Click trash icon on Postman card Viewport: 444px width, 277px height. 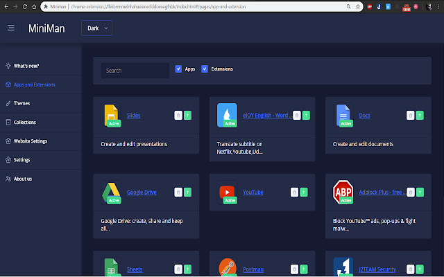(x=294, y=269)
